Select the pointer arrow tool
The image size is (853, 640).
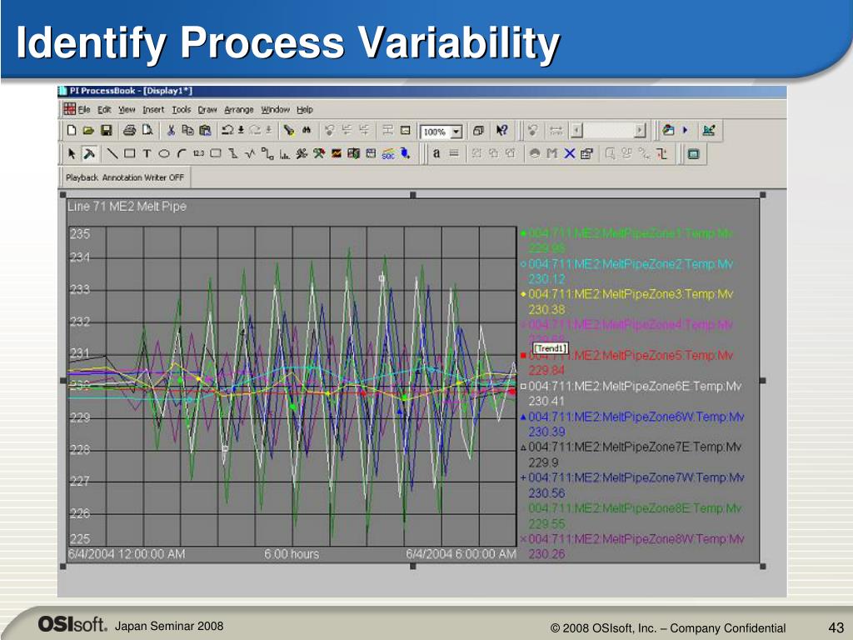(x=72, y=154)
